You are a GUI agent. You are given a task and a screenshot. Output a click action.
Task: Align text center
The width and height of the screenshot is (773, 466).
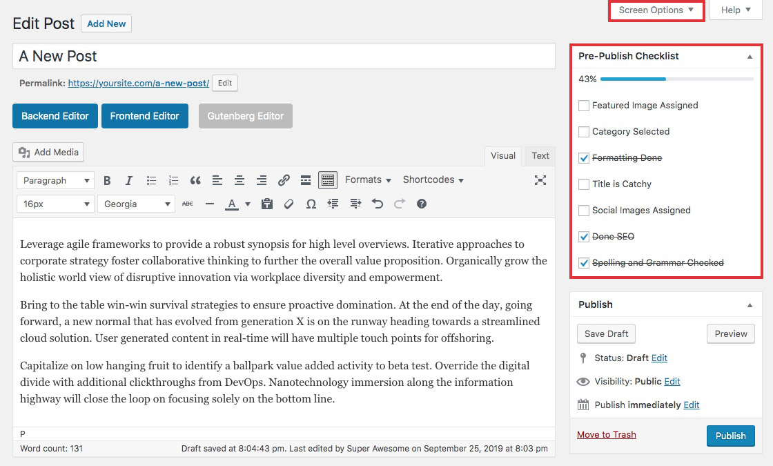pyautogui.click(x=239, y=180)
